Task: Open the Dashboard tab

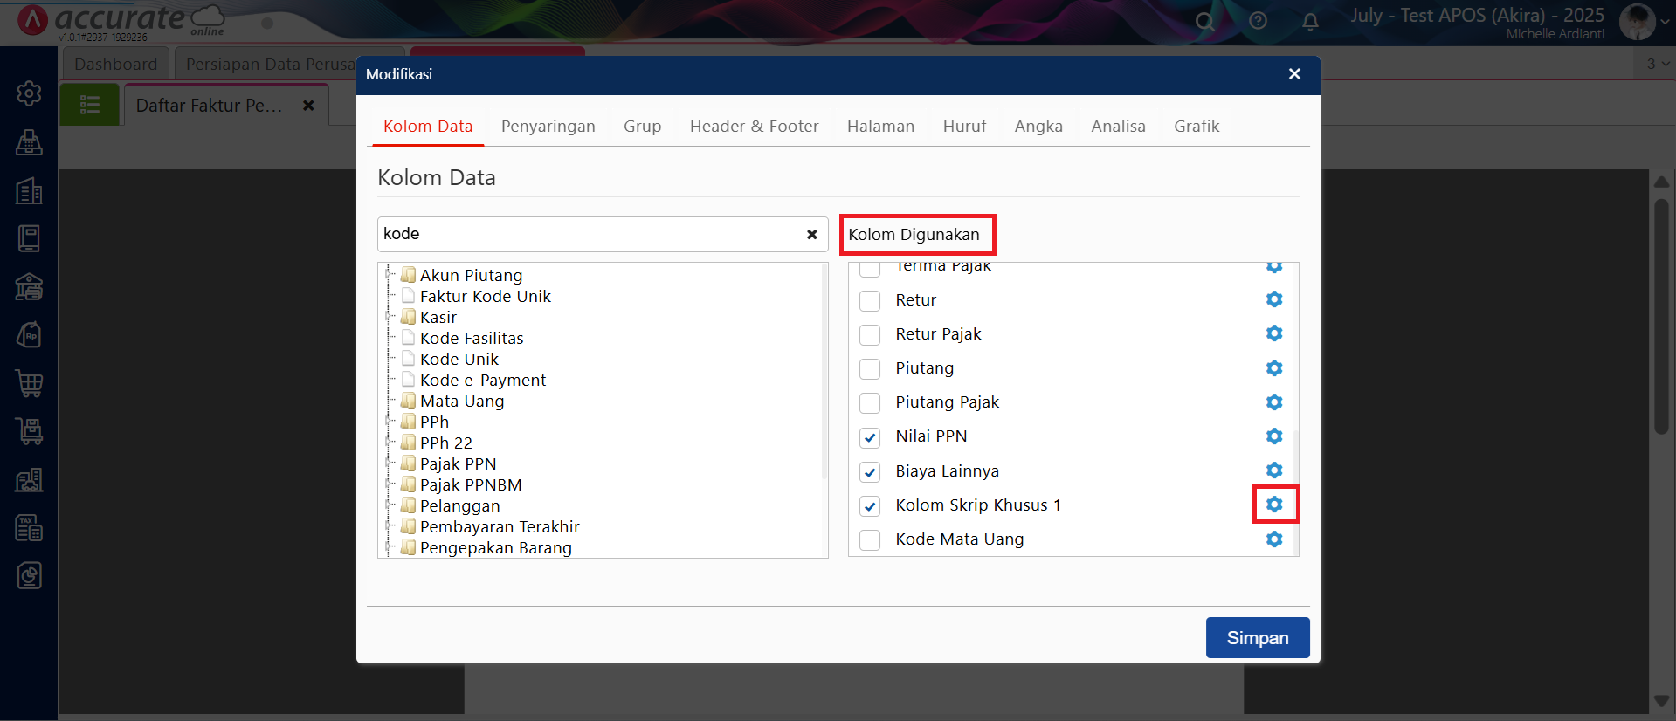Action: tap(115, 65)
